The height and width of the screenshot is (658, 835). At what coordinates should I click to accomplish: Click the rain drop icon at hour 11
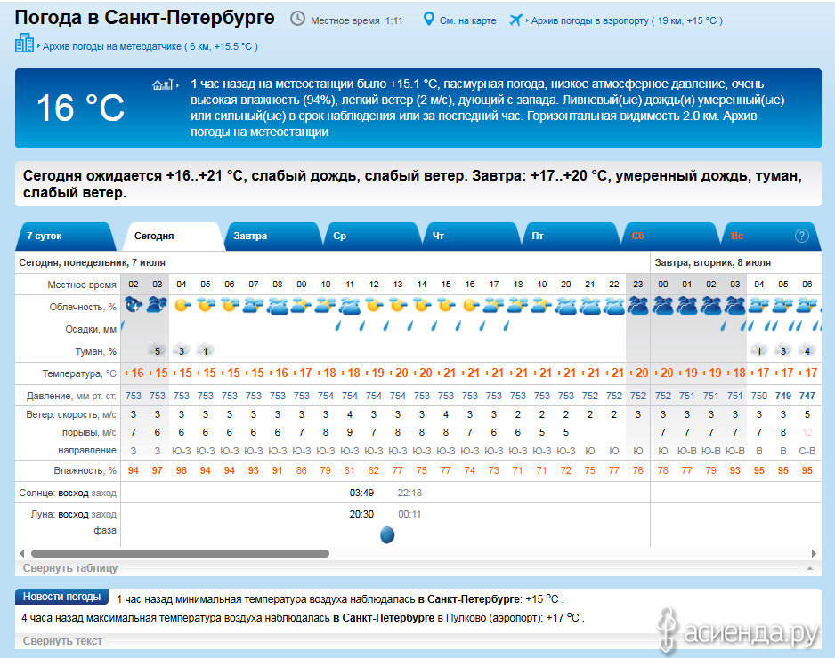pyautogui.click(x=337, y=325)
